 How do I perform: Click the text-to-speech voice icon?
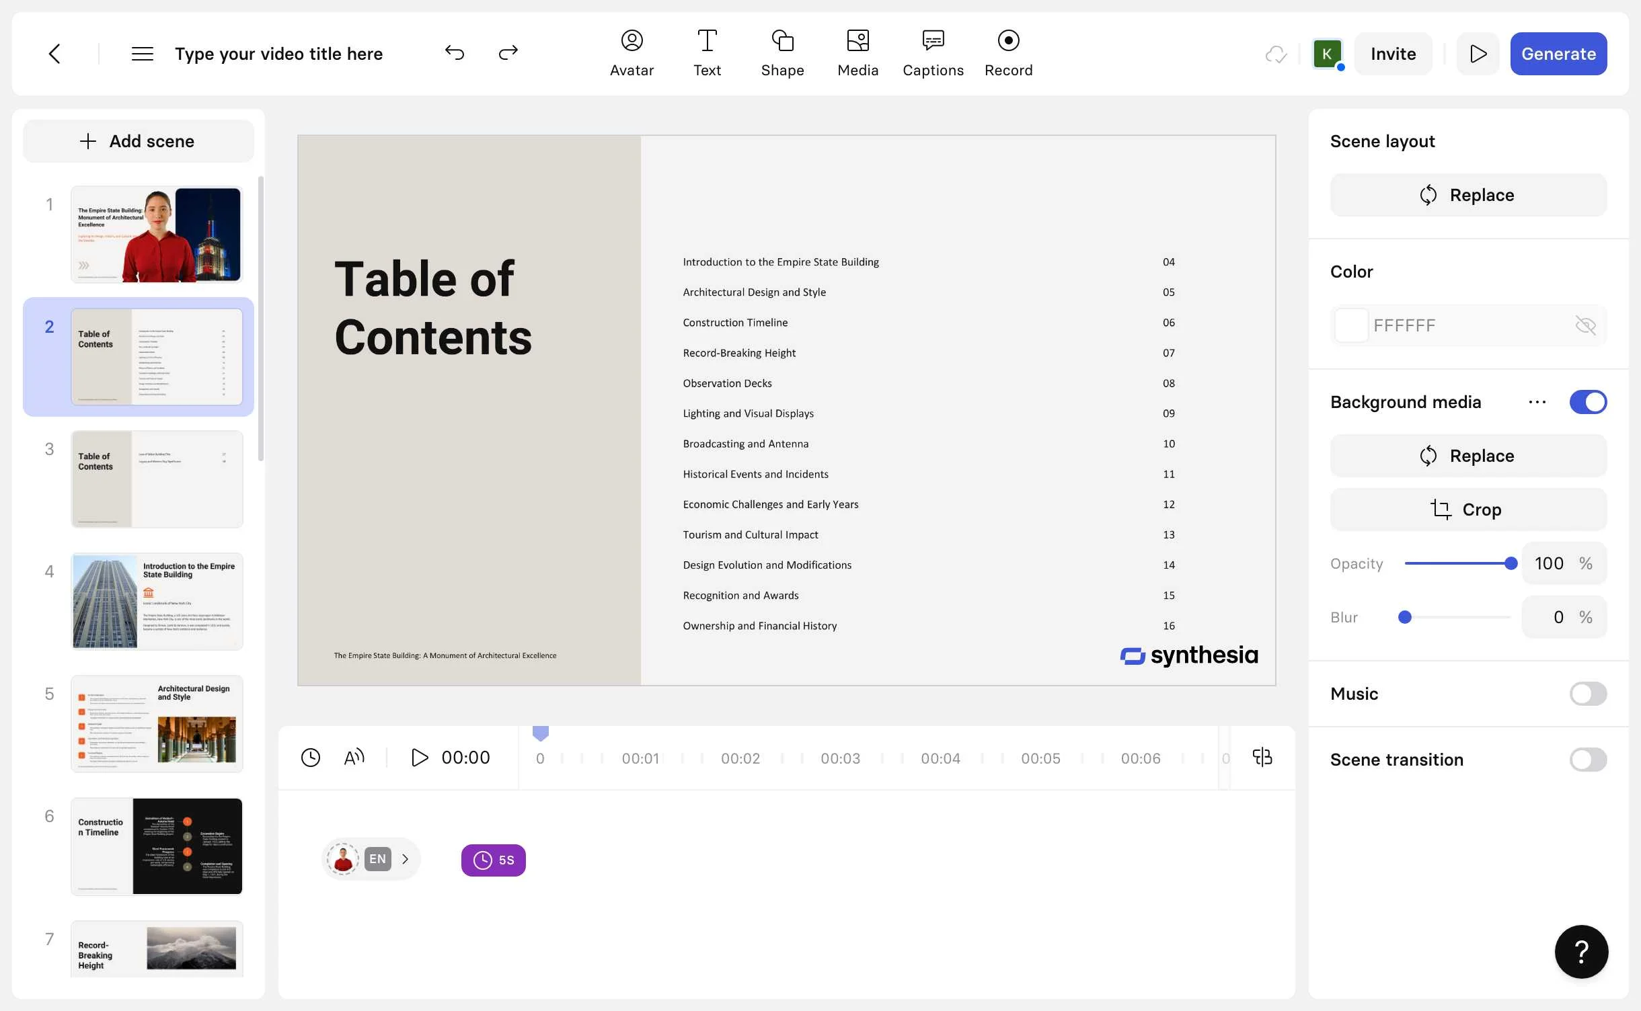[354, 758]
